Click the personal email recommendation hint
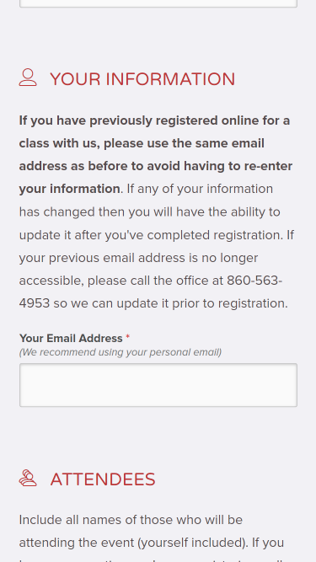The image size is (316, 562). [x=121, y=352]
